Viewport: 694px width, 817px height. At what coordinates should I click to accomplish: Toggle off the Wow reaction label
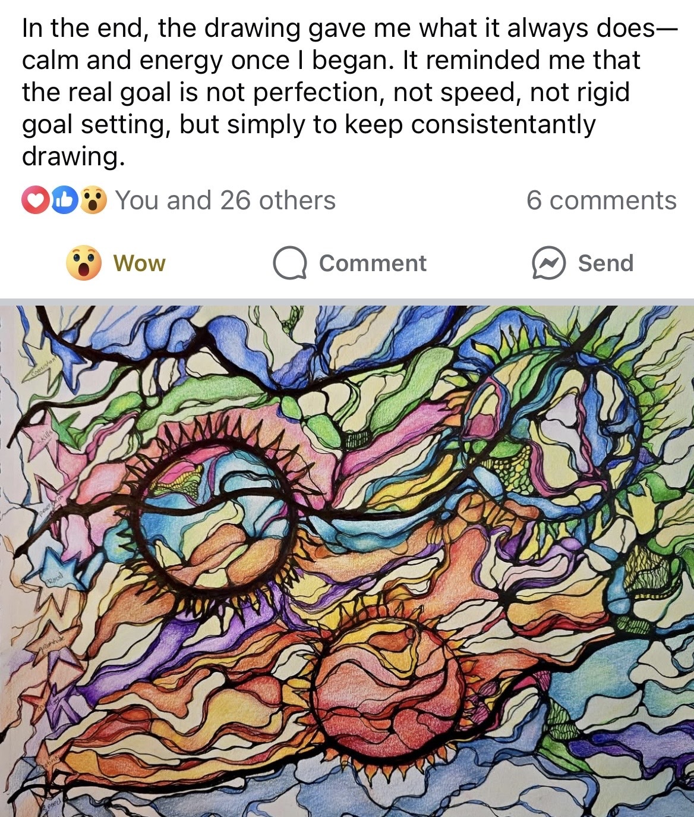pos(139,263)
